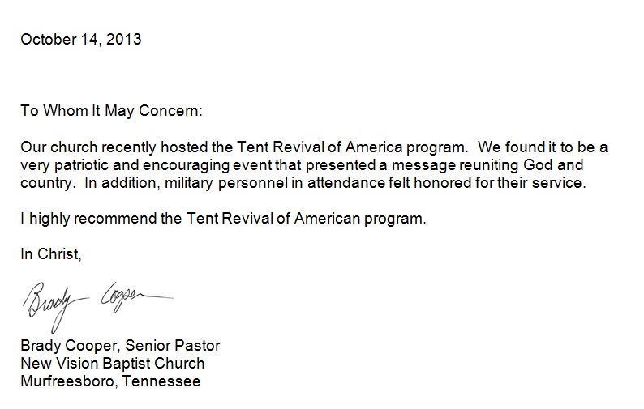
Task: Click the word 'country' starting the third line
Action: [x=47, y=183]
